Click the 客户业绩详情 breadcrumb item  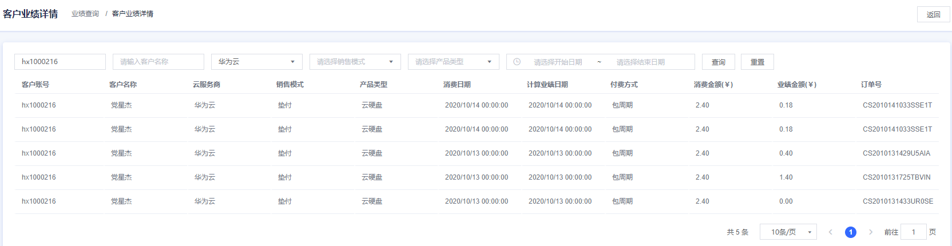pyautogui.click(x=133, y=14)
